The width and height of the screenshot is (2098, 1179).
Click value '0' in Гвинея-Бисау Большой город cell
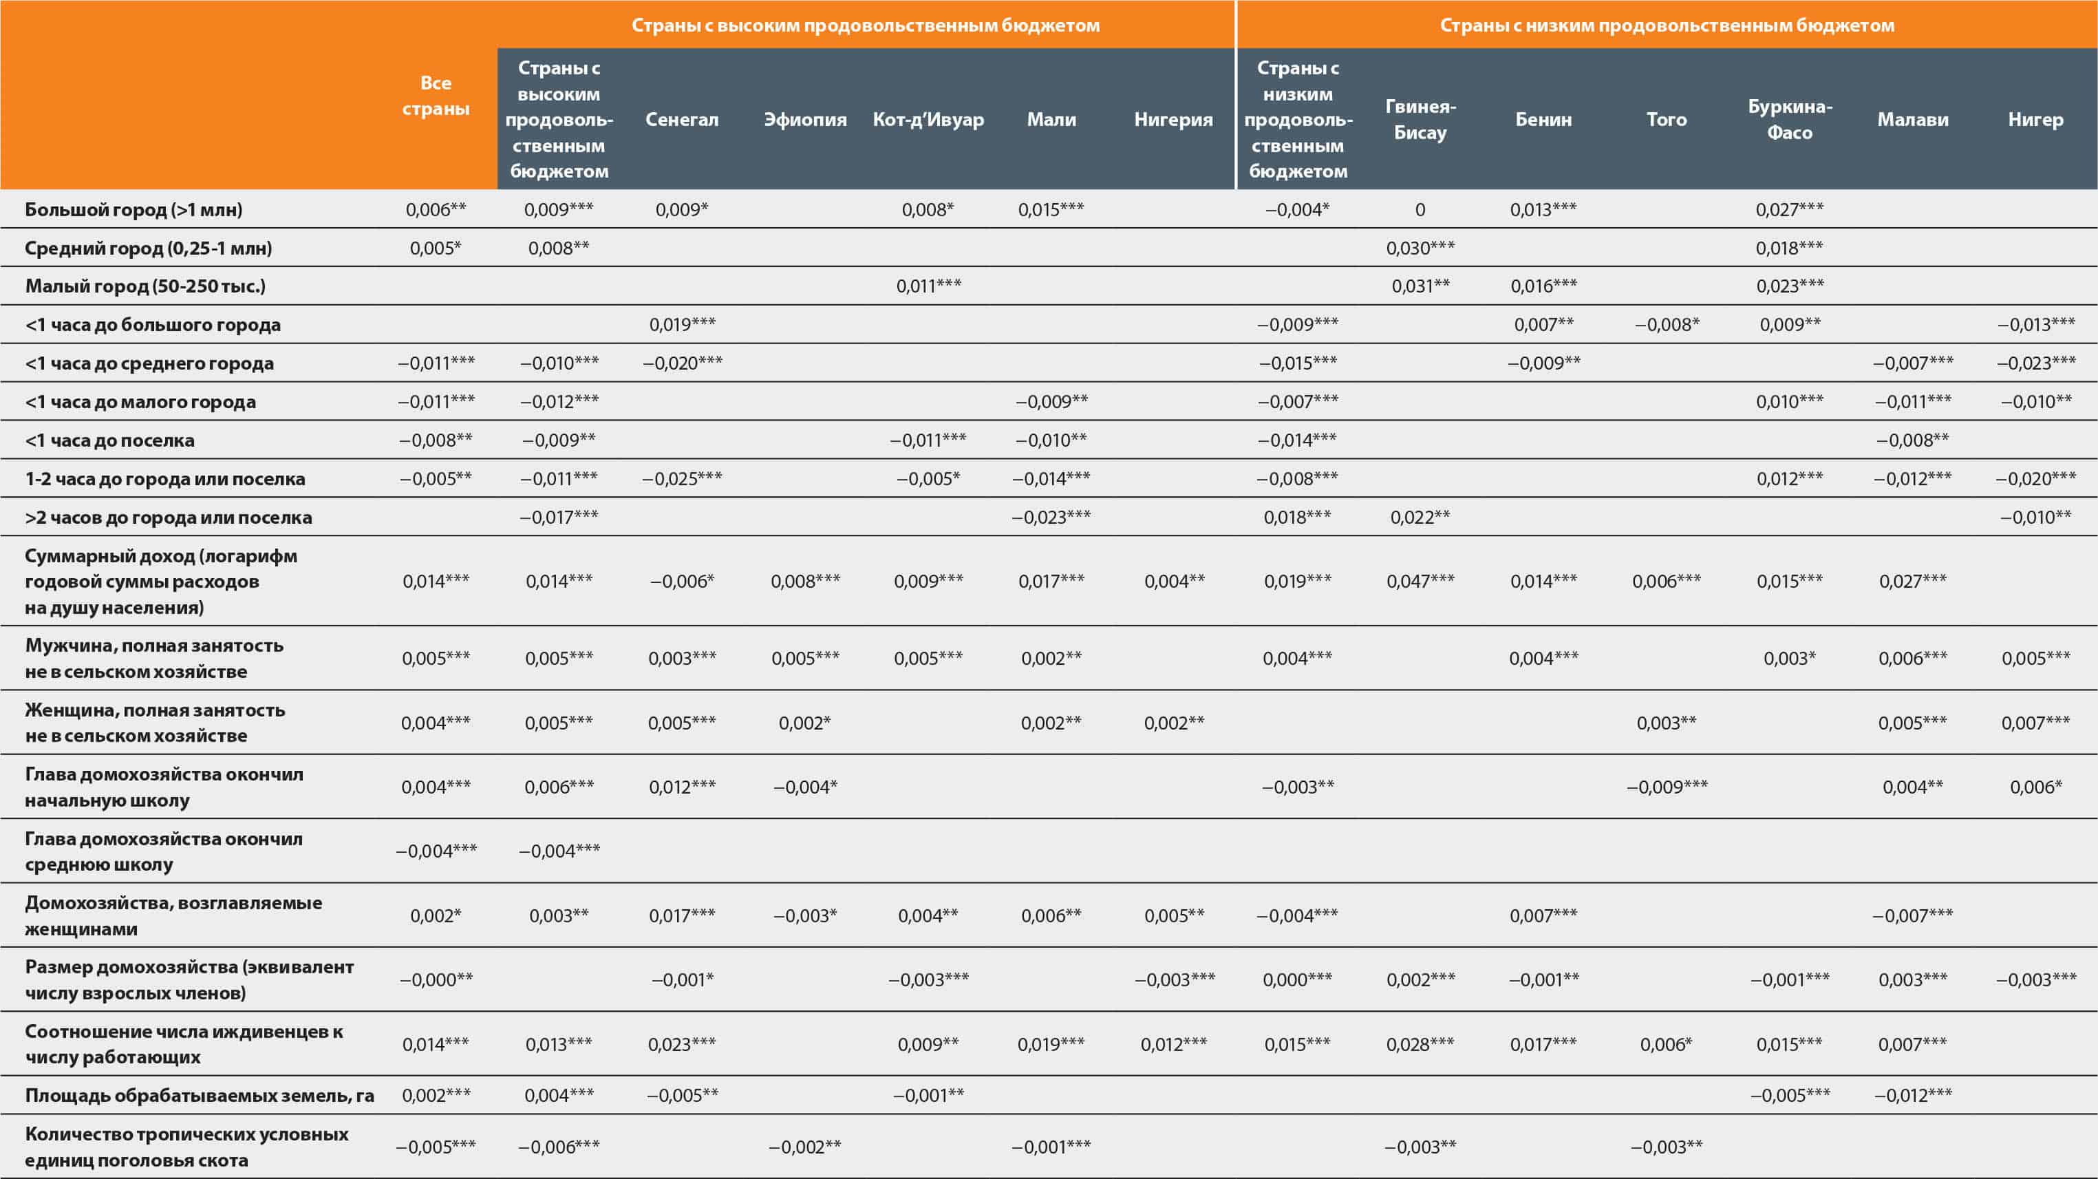click(1420, 209)
